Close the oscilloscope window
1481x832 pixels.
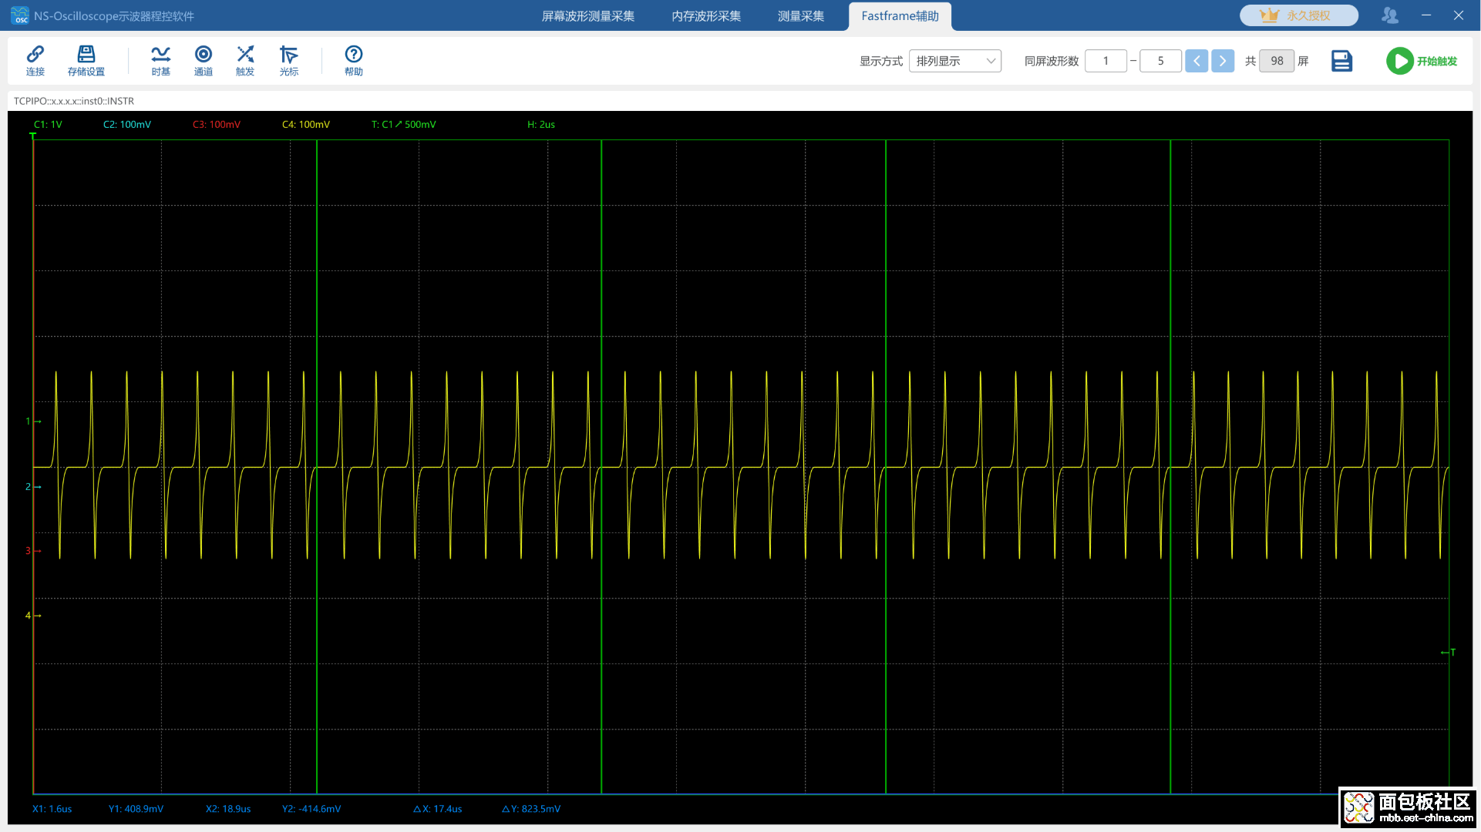[1459, 15]
